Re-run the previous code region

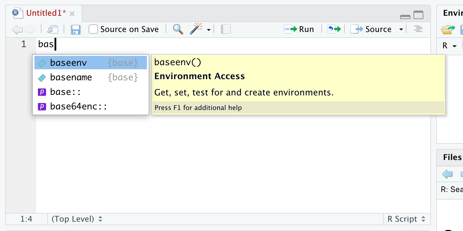[x=334, y=29]
